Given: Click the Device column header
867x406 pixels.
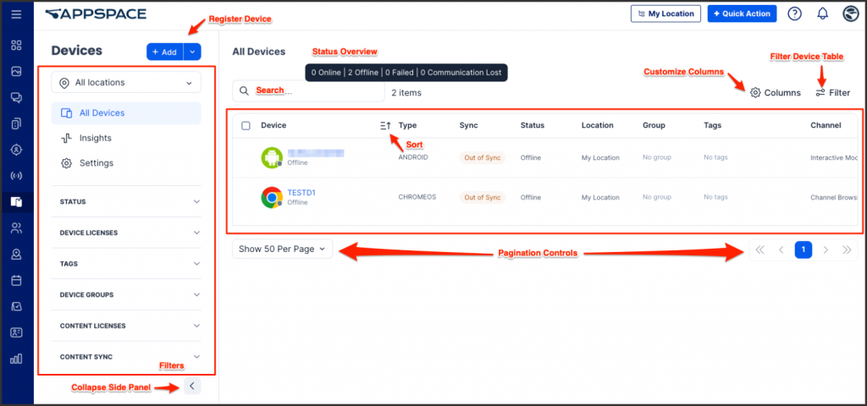Looking at the screenshot, I should pyautogui.click(x=273, y=125).
